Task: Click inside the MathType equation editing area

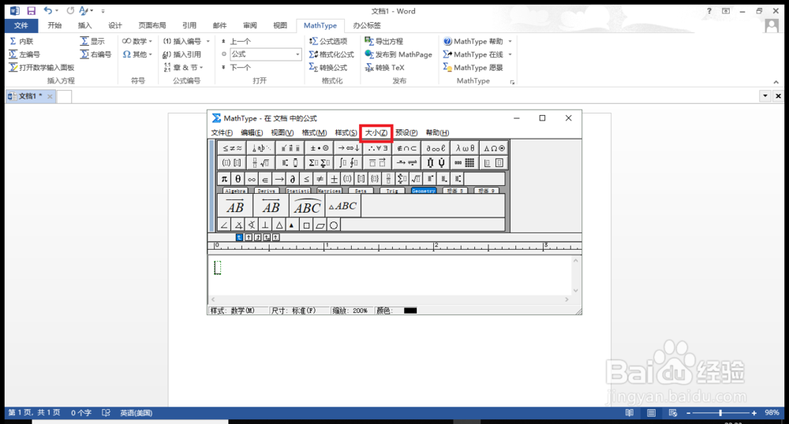Action: tap(390, 275)
